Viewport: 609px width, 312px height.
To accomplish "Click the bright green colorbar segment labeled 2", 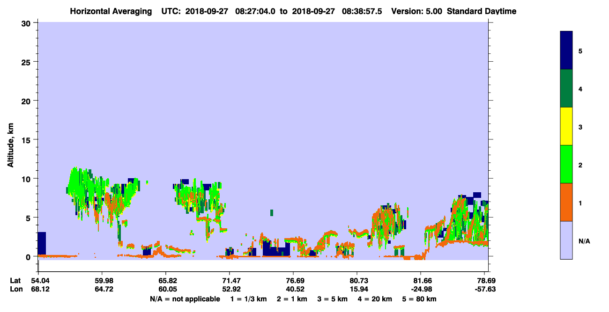I will click(x=566, y=164).
